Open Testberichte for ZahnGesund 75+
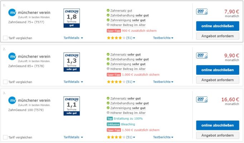This screenshot has width=244, height=143. click(163, 38)
